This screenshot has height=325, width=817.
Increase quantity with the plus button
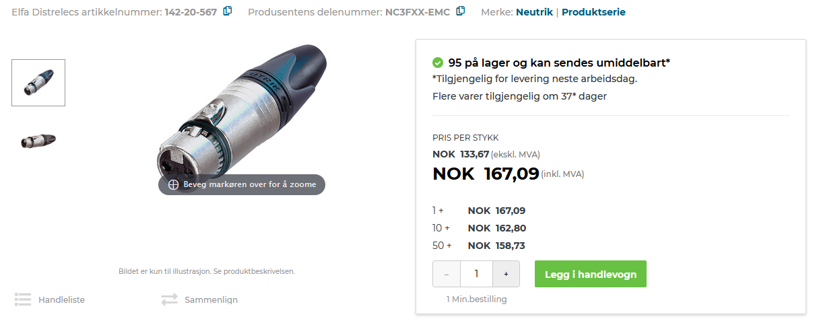pyautogui.click(x=506, y=274)
